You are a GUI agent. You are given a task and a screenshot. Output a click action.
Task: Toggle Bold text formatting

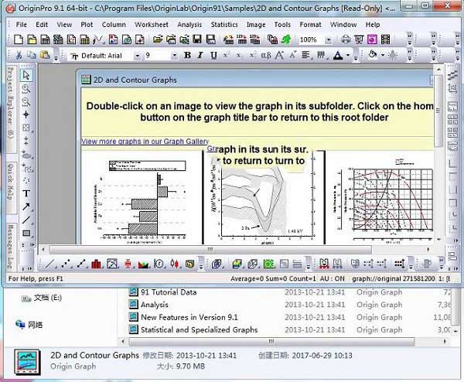point(187,56)
